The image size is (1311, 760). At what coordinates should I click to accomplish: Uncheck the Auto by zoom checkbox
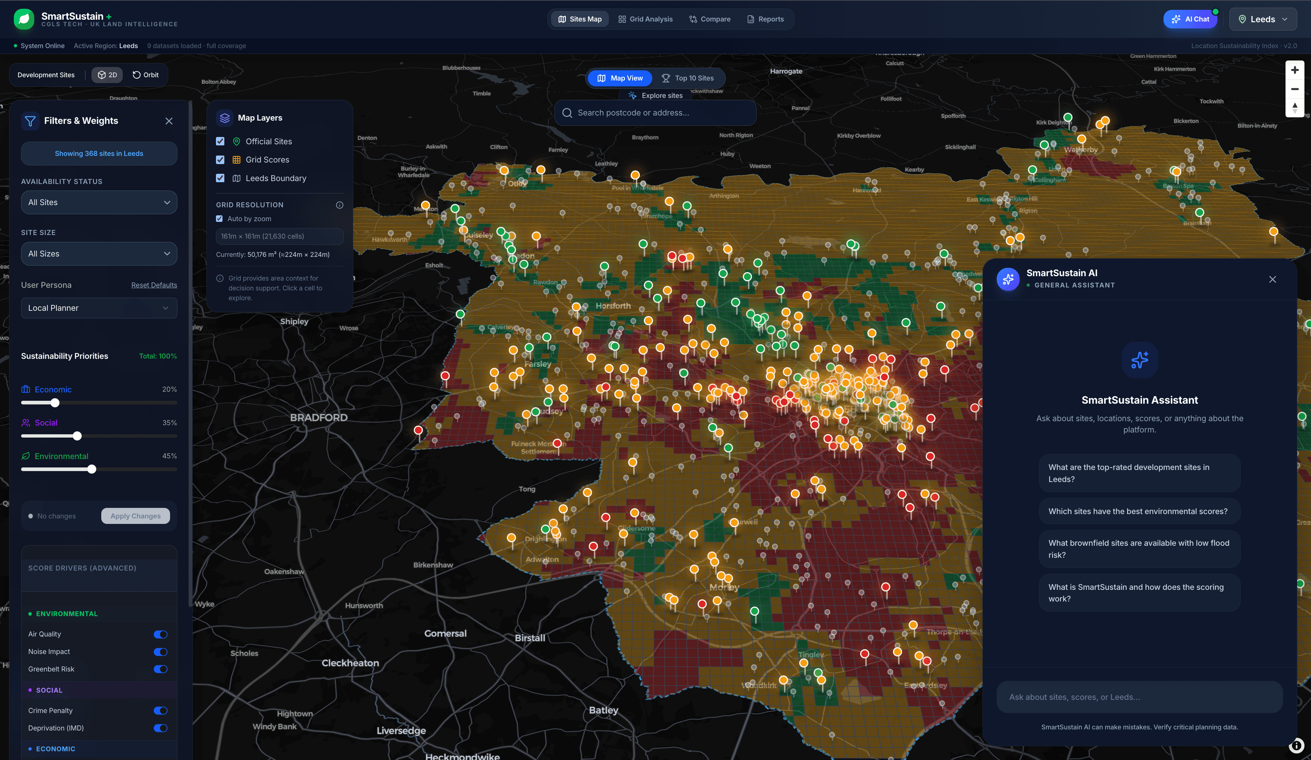(220, 219)
